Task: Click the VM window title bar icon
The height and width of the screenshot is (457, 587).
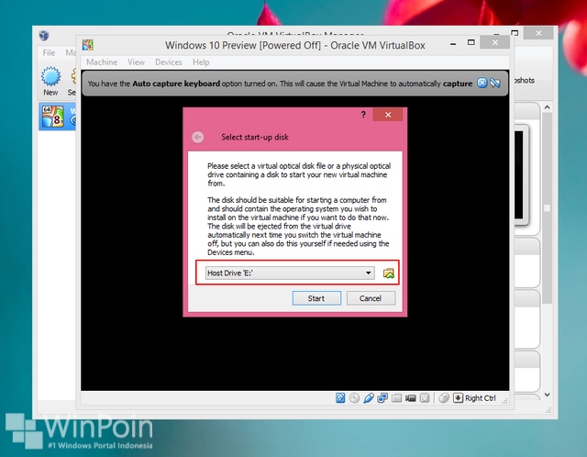Action: click(88, 45)
